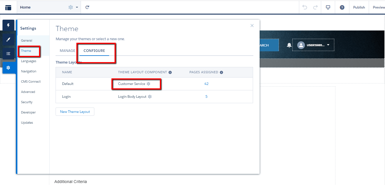Click gear icon beside Login Body Layout
385x185 pixels.
click(150, 97)
